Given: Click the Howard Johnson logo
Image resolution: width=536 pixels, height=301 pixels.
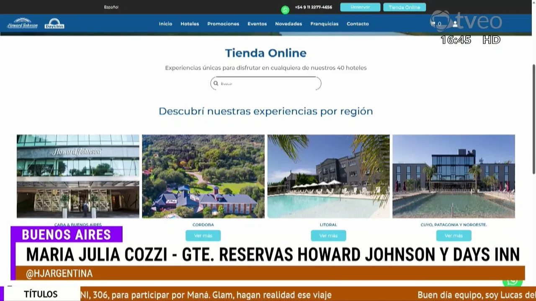Looking at the screenshot, I should point(23,23).
